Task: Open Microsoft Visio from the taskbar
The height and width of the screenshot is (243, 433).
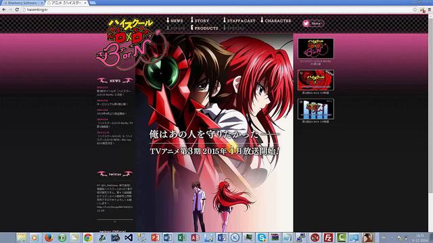Action: click(x=221, y=238)
